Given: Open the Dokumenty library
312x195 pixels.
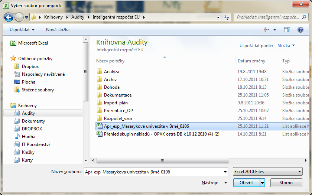Looking at the screenshot, I should tap(30, 121).
